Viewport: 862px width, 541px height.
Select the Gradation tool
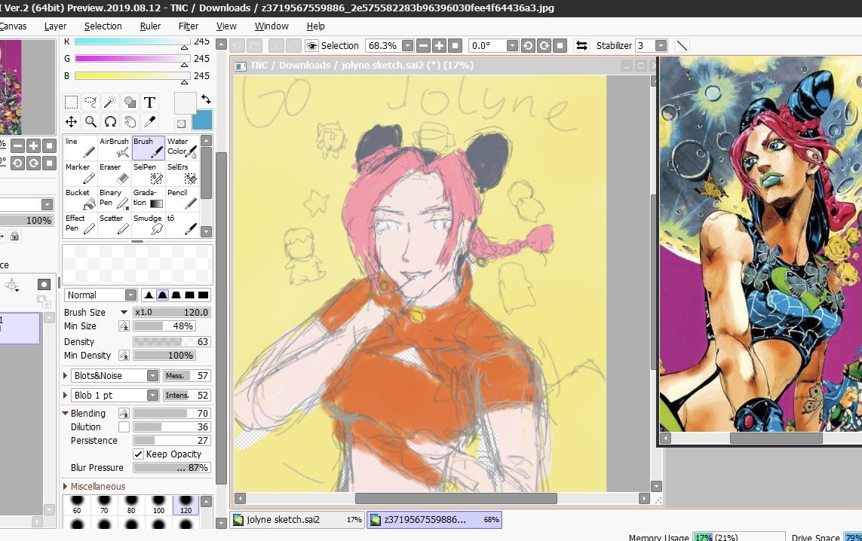click(149, 198)
